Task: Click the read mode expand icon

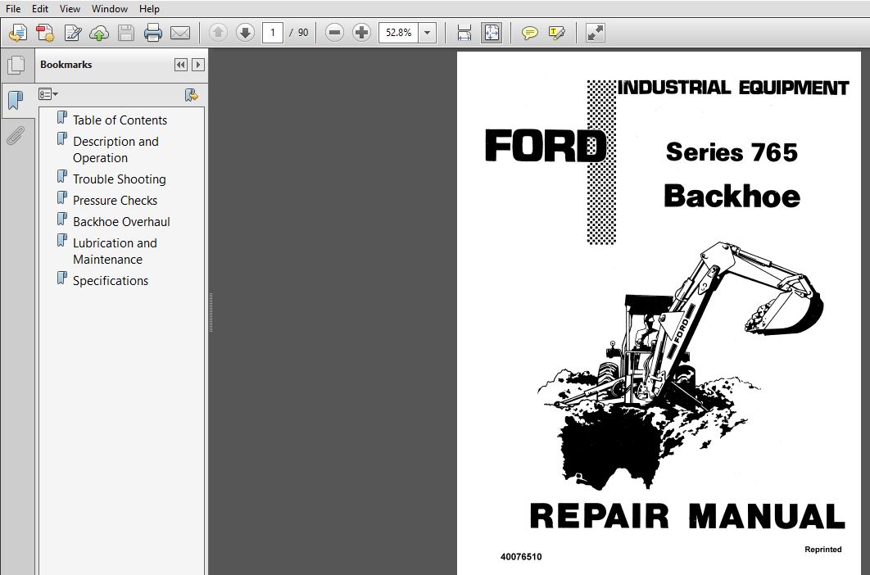Action: [x=595, y=33]
